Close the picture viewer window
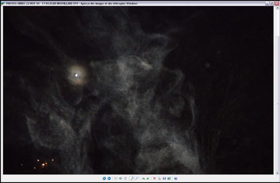Image resolution: width=280 pixels, height=183 pixels. [276, 3]
